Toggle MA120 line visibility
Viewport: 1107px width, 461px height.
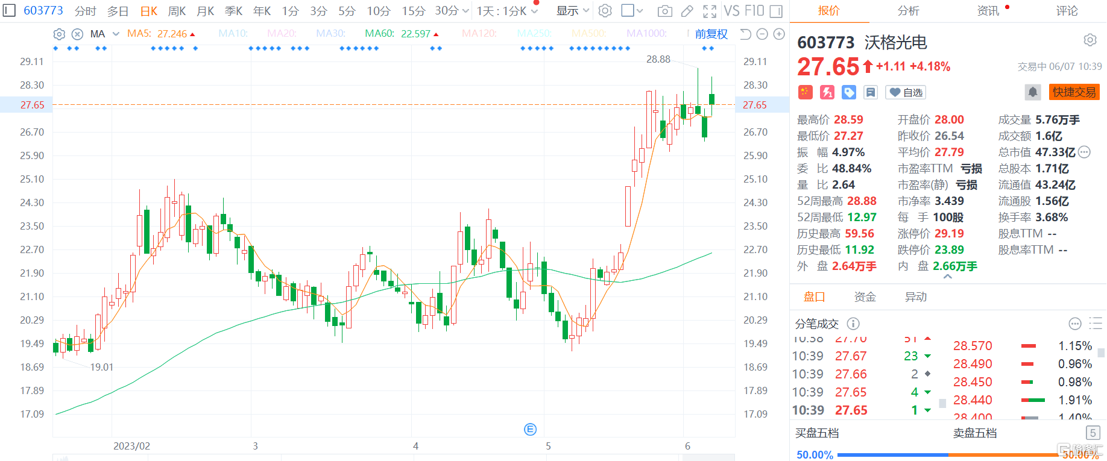click(x=479, y=34)
